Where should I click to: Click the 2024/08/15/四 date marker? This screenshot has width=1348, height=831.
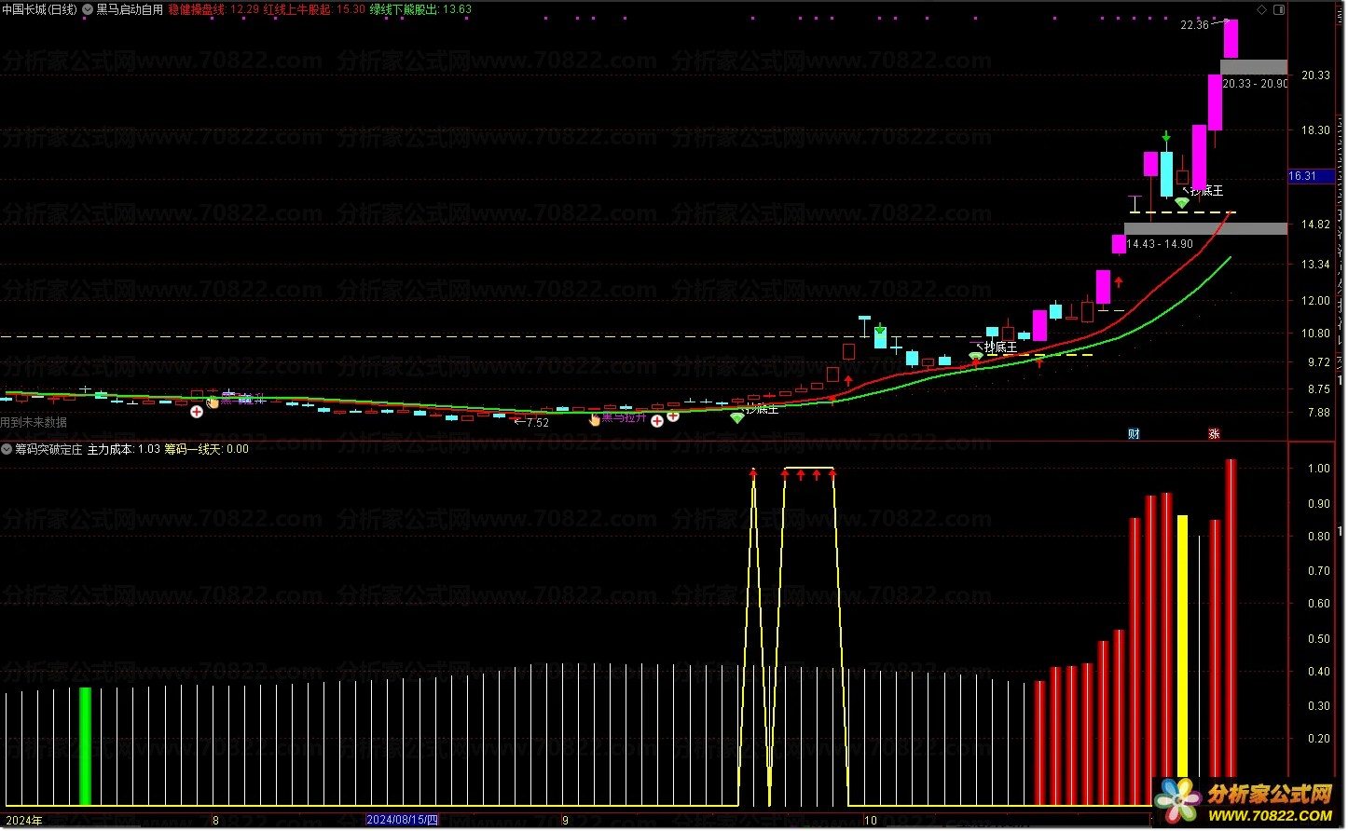402,820
